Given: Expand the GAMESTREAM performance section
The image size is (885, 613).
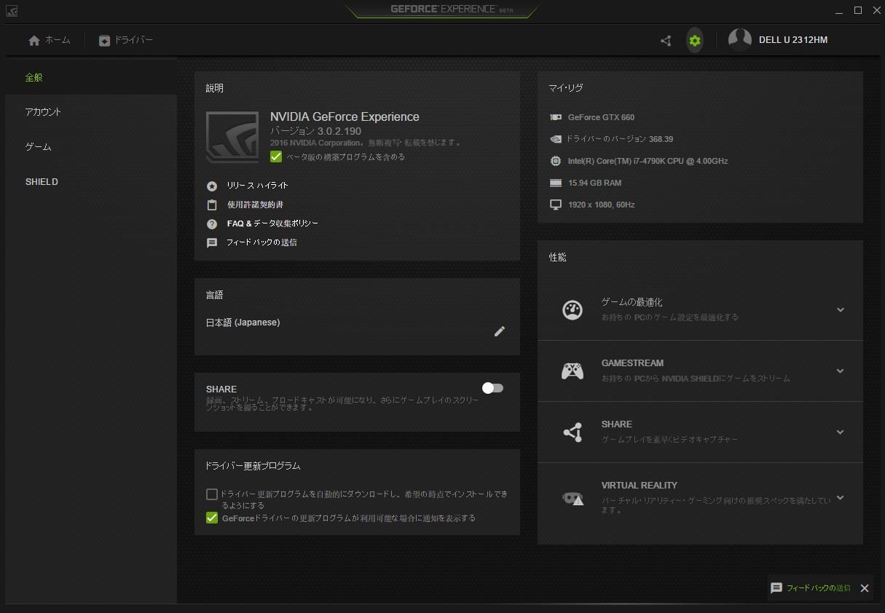Looking at the screenshot, I should pyautogui.click(x=840, y=371).
